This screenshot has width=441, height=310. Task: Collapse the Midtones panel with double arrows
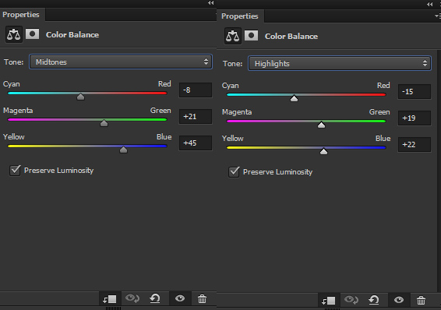coord(210,3)
